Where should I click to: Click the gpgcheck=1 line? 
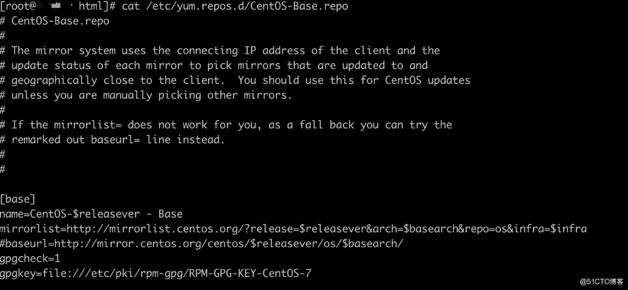[30, 259]
